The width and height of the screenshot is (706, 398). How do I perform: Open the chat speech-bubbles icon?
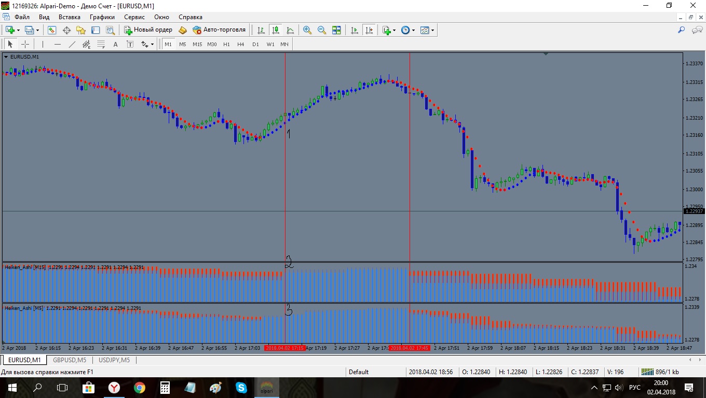pyautogui.click(x=697, y=30)
